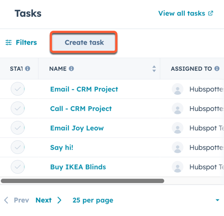Click info icon next to NAME header

tap(71, 69)
